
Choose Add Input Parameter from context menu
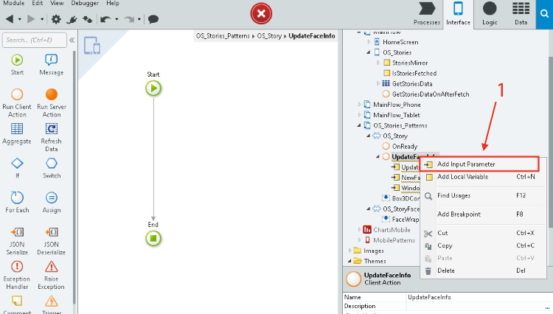coord(466,164)
